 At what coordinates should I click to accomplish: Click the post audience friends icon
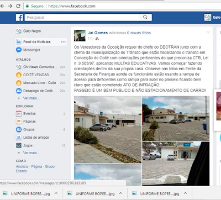(97, 39)
